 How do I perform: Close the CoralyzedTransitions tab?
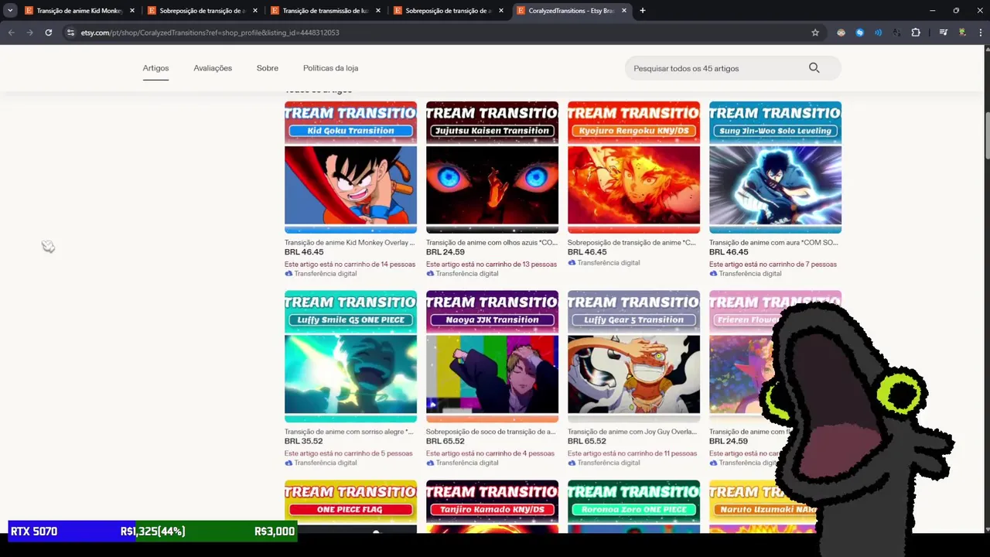tap(624, 11)
